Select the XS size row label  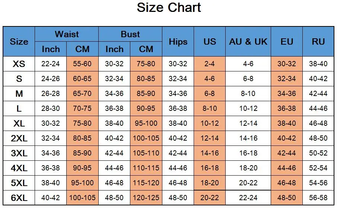coord(19,64)
